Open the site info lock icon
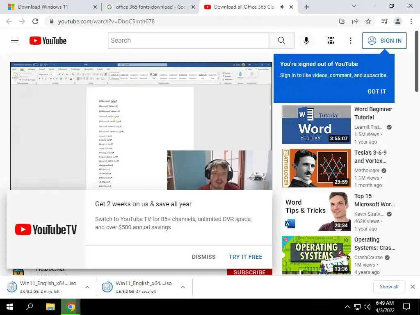 [52, 21]
